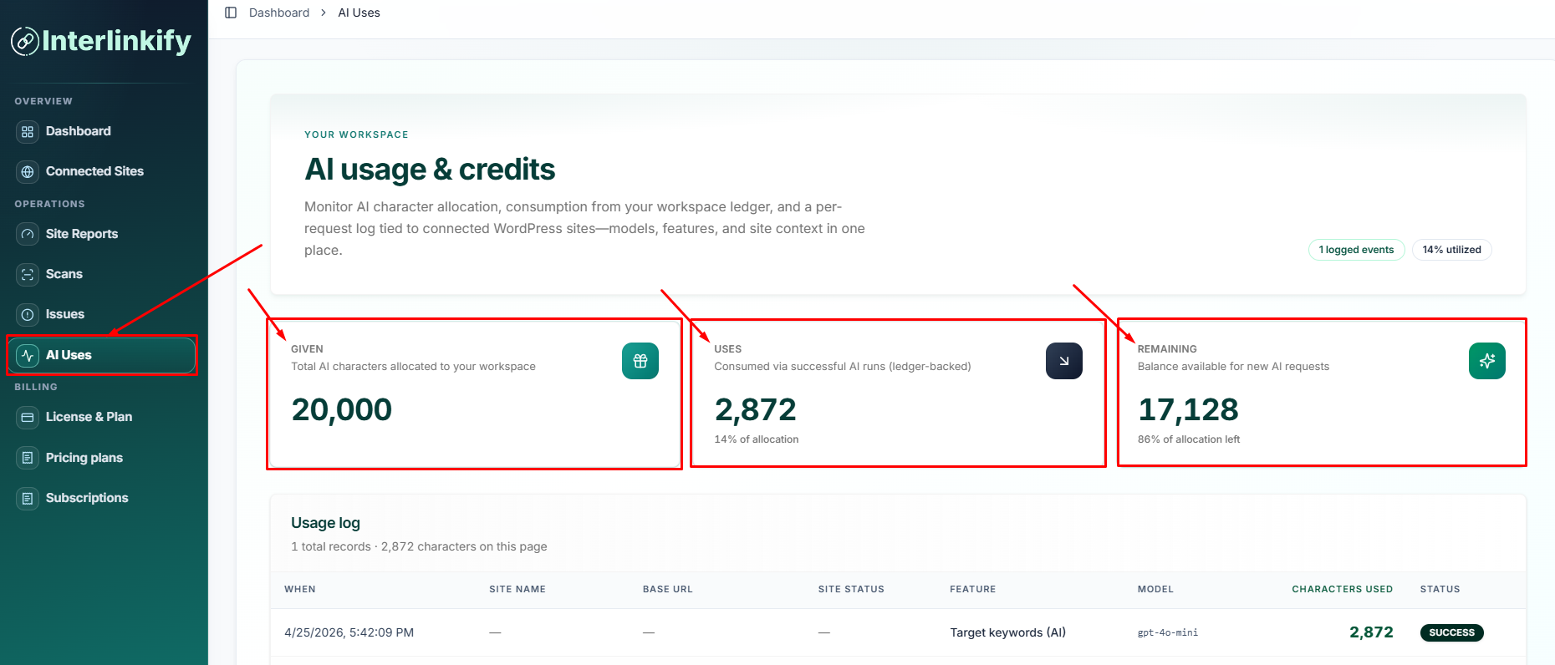The width and height of the screenshot is (1555, 665).
Task: Click Dashboard breadcrumb link
Action: 279,13
